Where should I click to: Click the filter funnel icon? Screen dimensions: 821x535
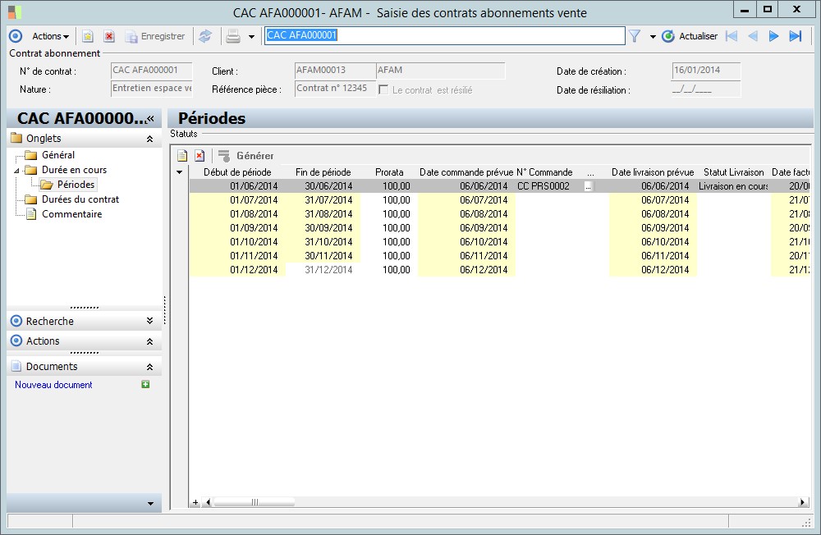click(x=635, y=36)
